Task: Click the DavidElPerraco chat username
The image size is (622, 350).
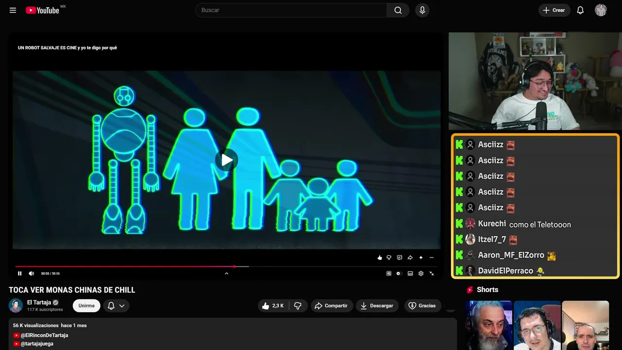Action: 505,271
